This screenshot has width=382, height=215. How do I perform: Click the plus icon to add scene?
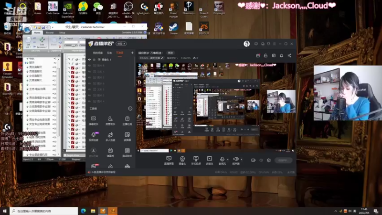[132, 53]
